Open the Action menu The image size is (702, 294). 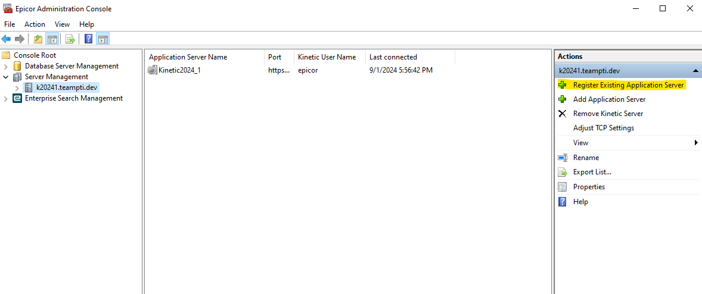[x=35, y=24]
